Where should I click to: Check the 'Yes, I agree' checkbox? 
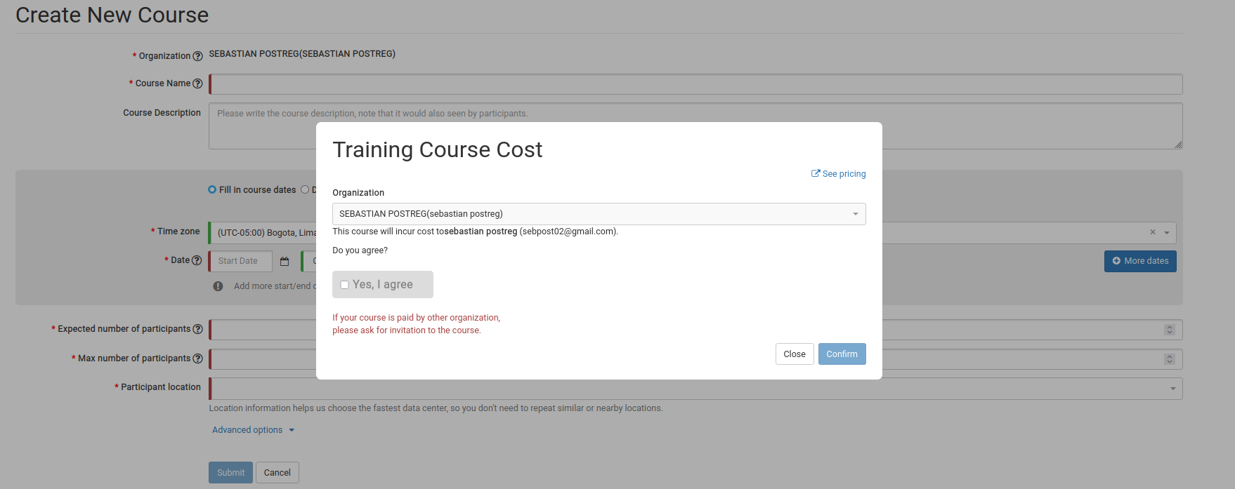(x=345, y=285)
